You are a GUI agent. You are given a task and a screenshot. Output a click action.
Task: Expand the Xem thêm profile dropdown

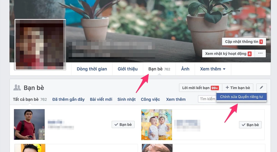click(212, 69)
